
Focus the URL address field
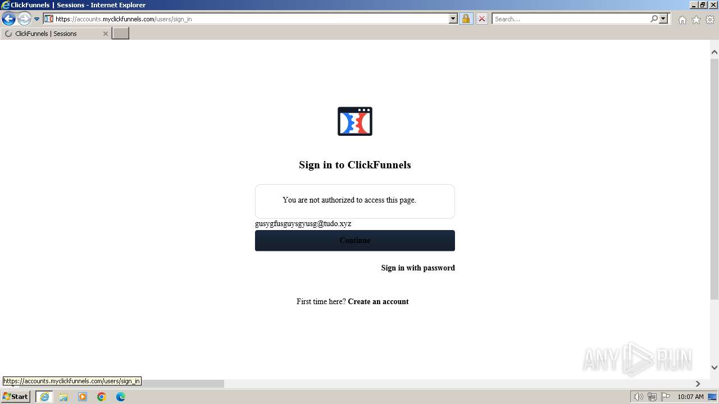coord(251,19)
